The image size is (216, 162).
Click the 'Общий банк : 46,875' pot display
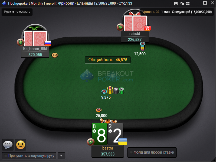pos(108,60)
